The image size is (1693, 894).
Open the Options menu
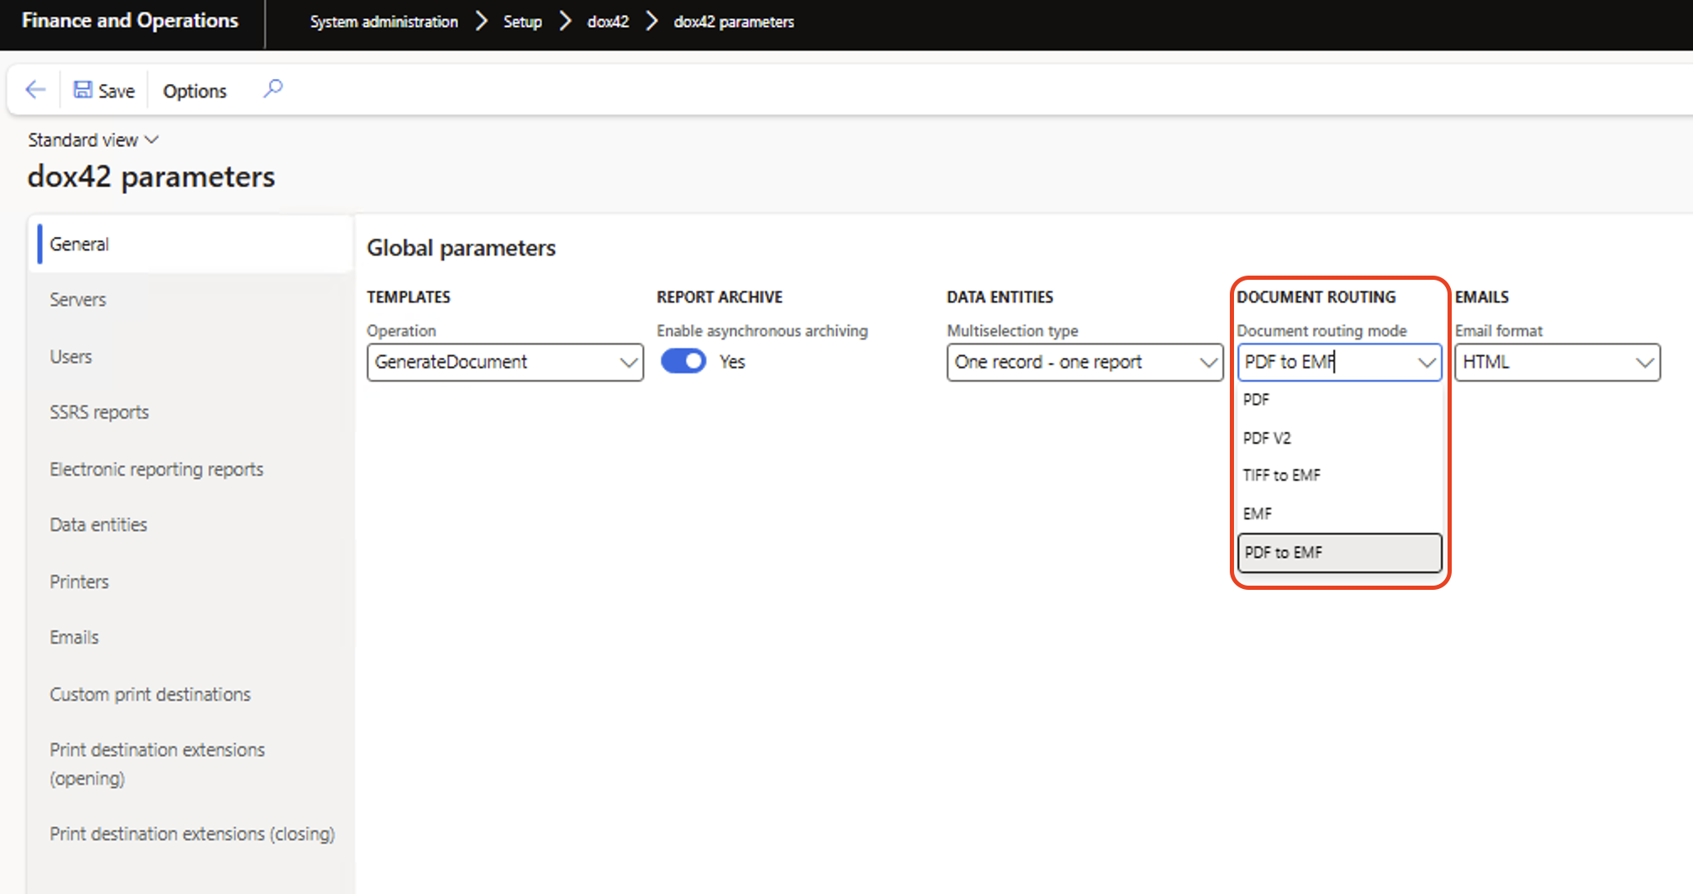(x=194, y=90)
